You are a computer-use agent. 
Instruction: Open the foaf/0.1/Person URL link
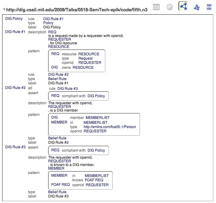click(x=110, y=127)
